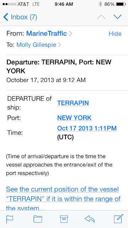The image size is (128, 228).
Task: Tap the Bluetooth icon in the status bar
Action: 100,4
